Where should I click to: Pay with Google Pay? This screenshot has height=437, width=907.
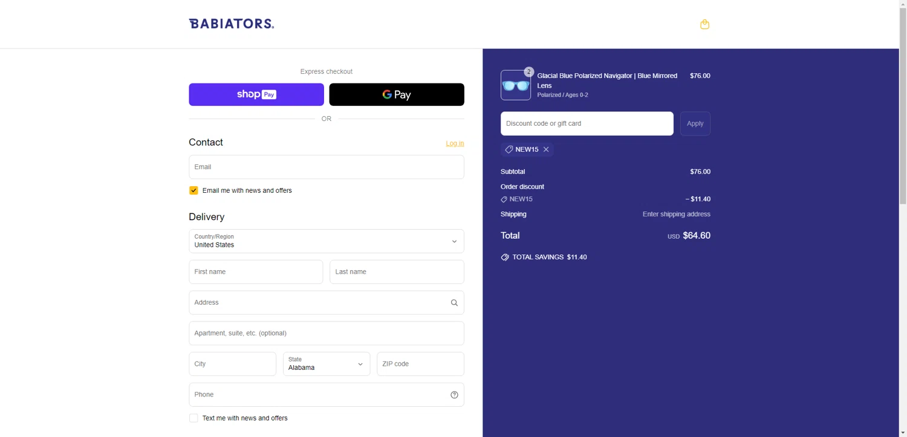click(x=397, y=94)
